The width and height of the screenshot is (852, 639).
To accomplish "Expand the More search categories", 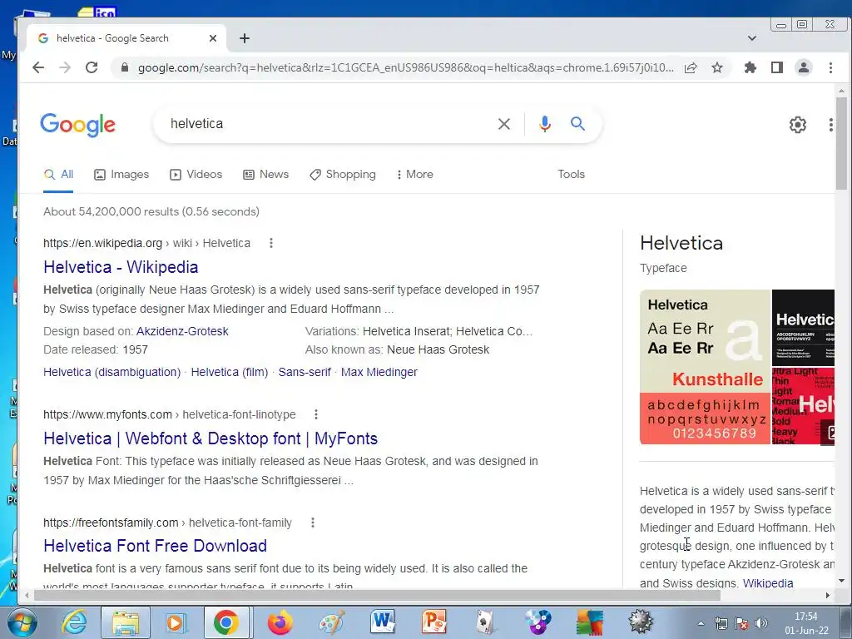I will coord(415,175).
